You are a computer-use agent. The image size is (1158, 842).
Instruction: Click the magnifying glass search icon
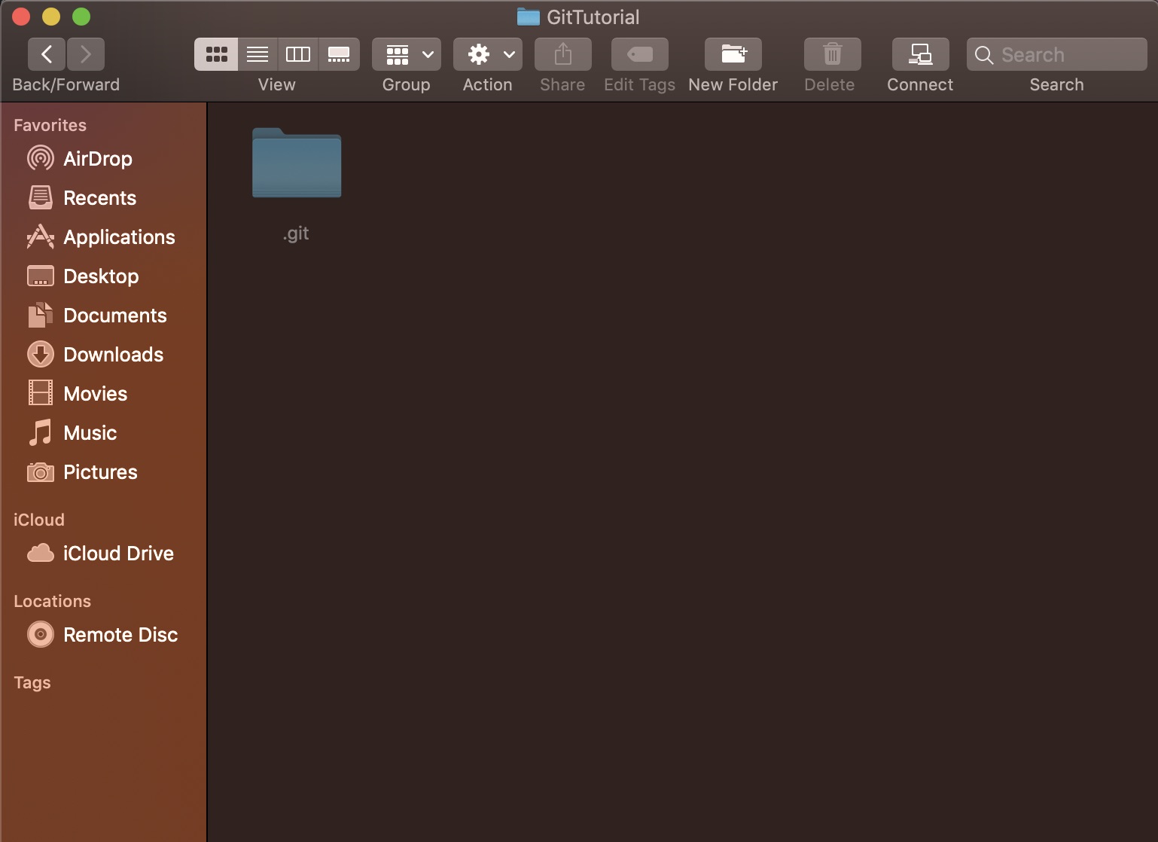pyautogui.click(x=984, y=55)
